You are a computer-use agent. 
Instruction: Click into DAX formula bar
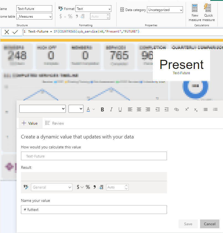(123, 32)
